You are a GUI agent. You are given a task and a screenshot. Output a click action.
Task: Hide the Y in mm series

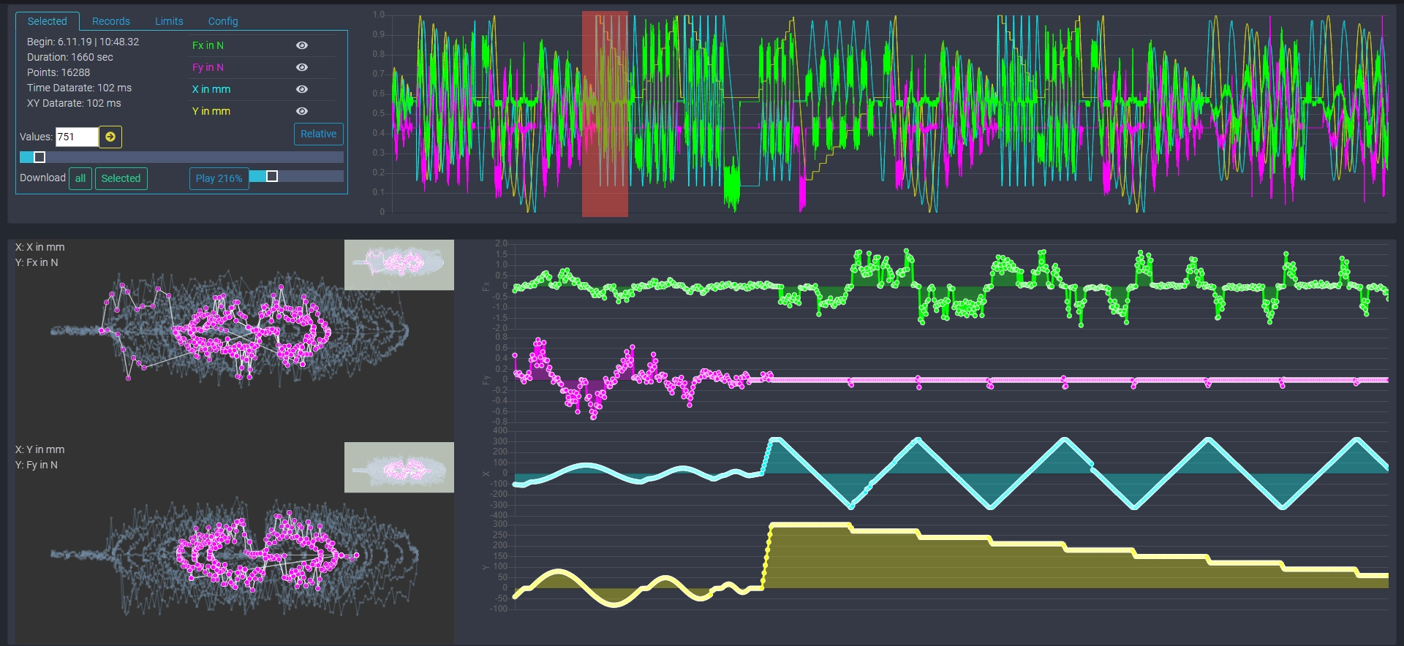point(302,111)
